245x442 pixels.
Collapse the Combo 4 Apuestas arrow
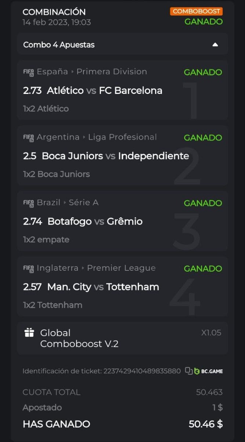pyautogui.click(x=215, y=45)
